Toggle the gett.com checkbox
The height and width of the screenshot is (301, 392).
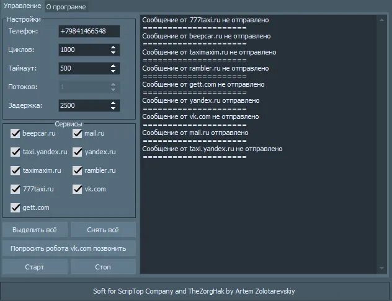coord(16,207)
